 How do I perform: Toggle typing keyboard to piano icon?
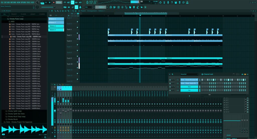coord(65,7)
